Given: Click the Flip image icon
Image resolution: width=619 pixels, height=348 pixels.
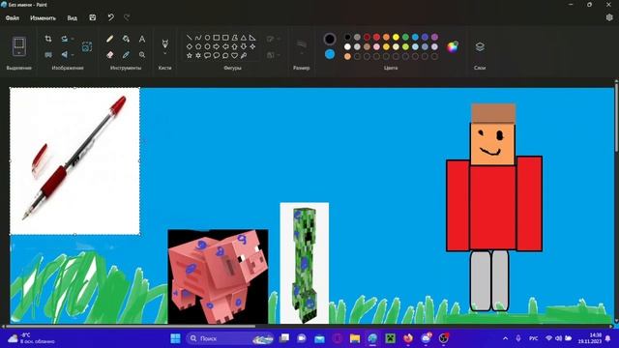Looking at the screenshot, I should 65,55.
